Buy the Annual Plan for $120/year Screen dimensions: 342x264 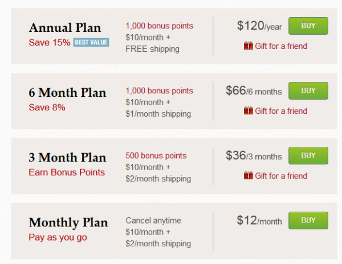pos(308,26)
